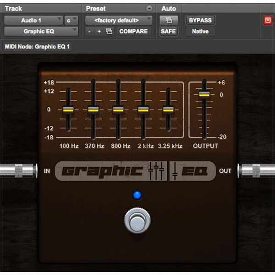Viewport: 275px width, 275px height.
Task: Click the 2 kHz frequency label
Action: tap(146, 146)
